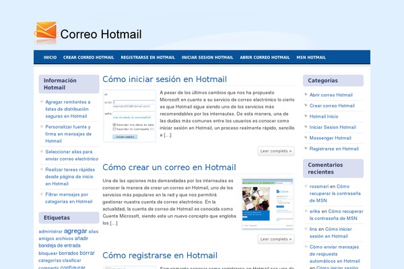Click the tag 'amigos' in Etiquetas
The height and width of the screenshot is (269, 404).
46,239
